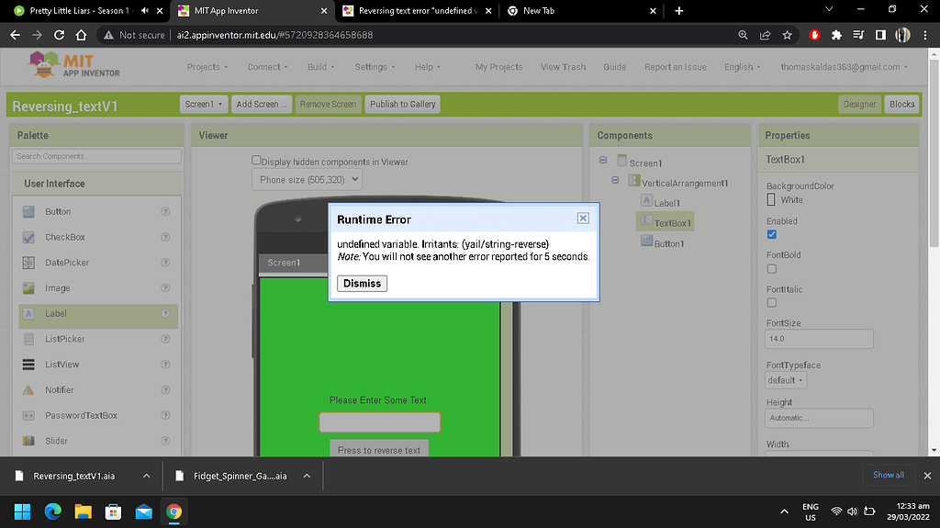Expand options for Fidget_Spinner_Ga download
This screenshot has width=940, height=528.
[x=307, y=476]
